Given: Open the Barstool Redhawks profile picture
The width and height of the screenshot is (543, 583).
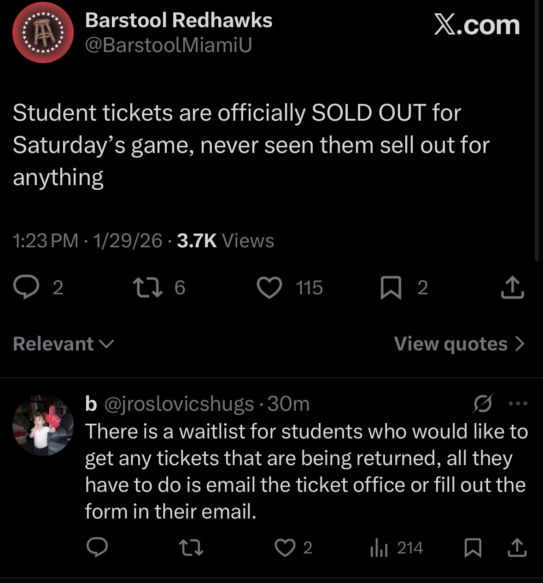Looking at the screenshot, I should [43, 32].
